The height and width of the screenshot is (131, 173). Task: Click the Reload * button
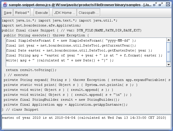click(x=22, y=13)
